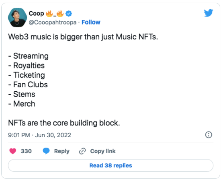
Task: Open Coop's profile avatar picture
Action: (17, 17)
